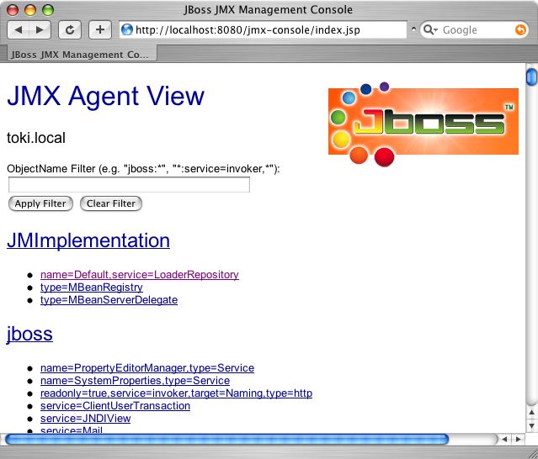Click the horizontal scrollbar right arrow
This screenshot has width=538, height=459.
tap(518, 439)
